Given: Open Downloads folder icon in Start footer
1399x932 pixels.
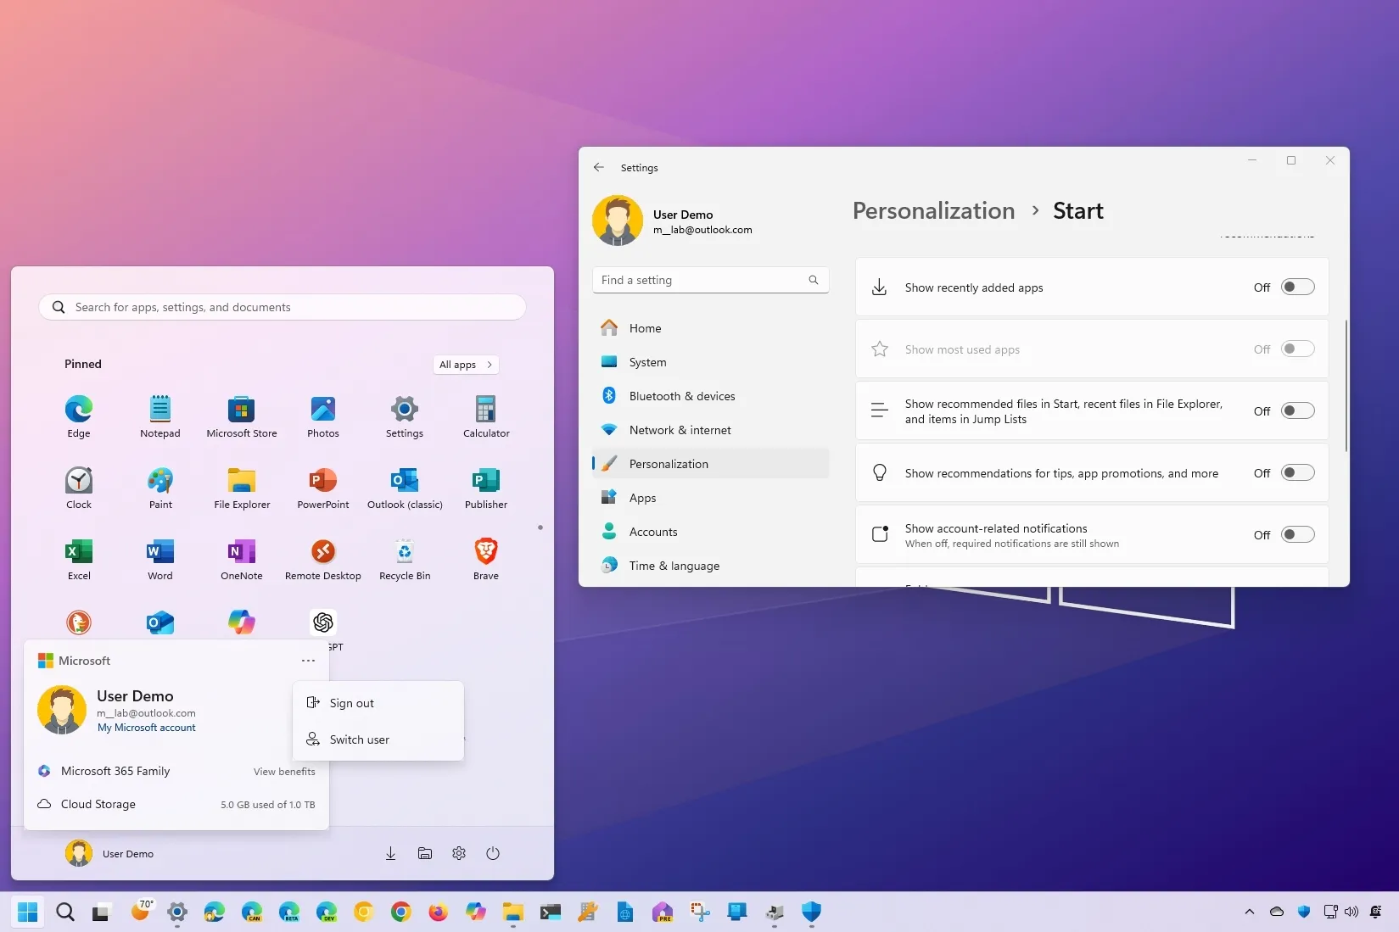Looking at the screenshot, I should pos(390,853).
